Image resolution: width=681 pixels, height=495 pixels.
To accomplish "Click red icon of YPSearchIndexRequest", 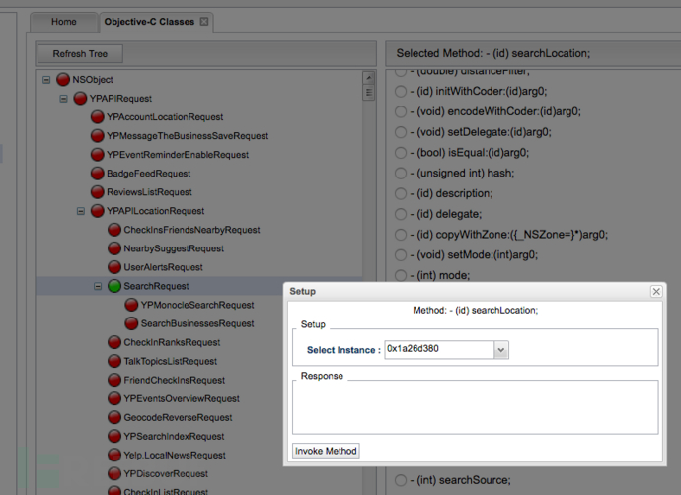I will click(114, 436).
